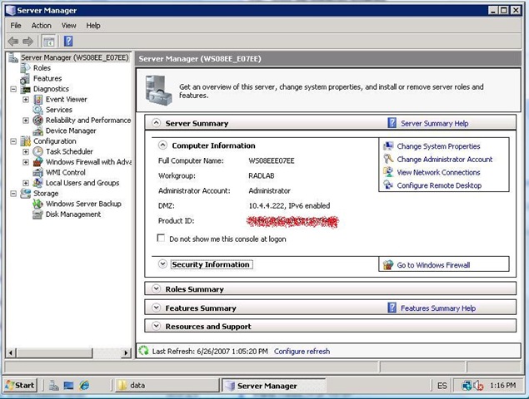Screen dimensions: 529x399
Task: Expand the Task Scheduler tree node
Action: point(26,152)
